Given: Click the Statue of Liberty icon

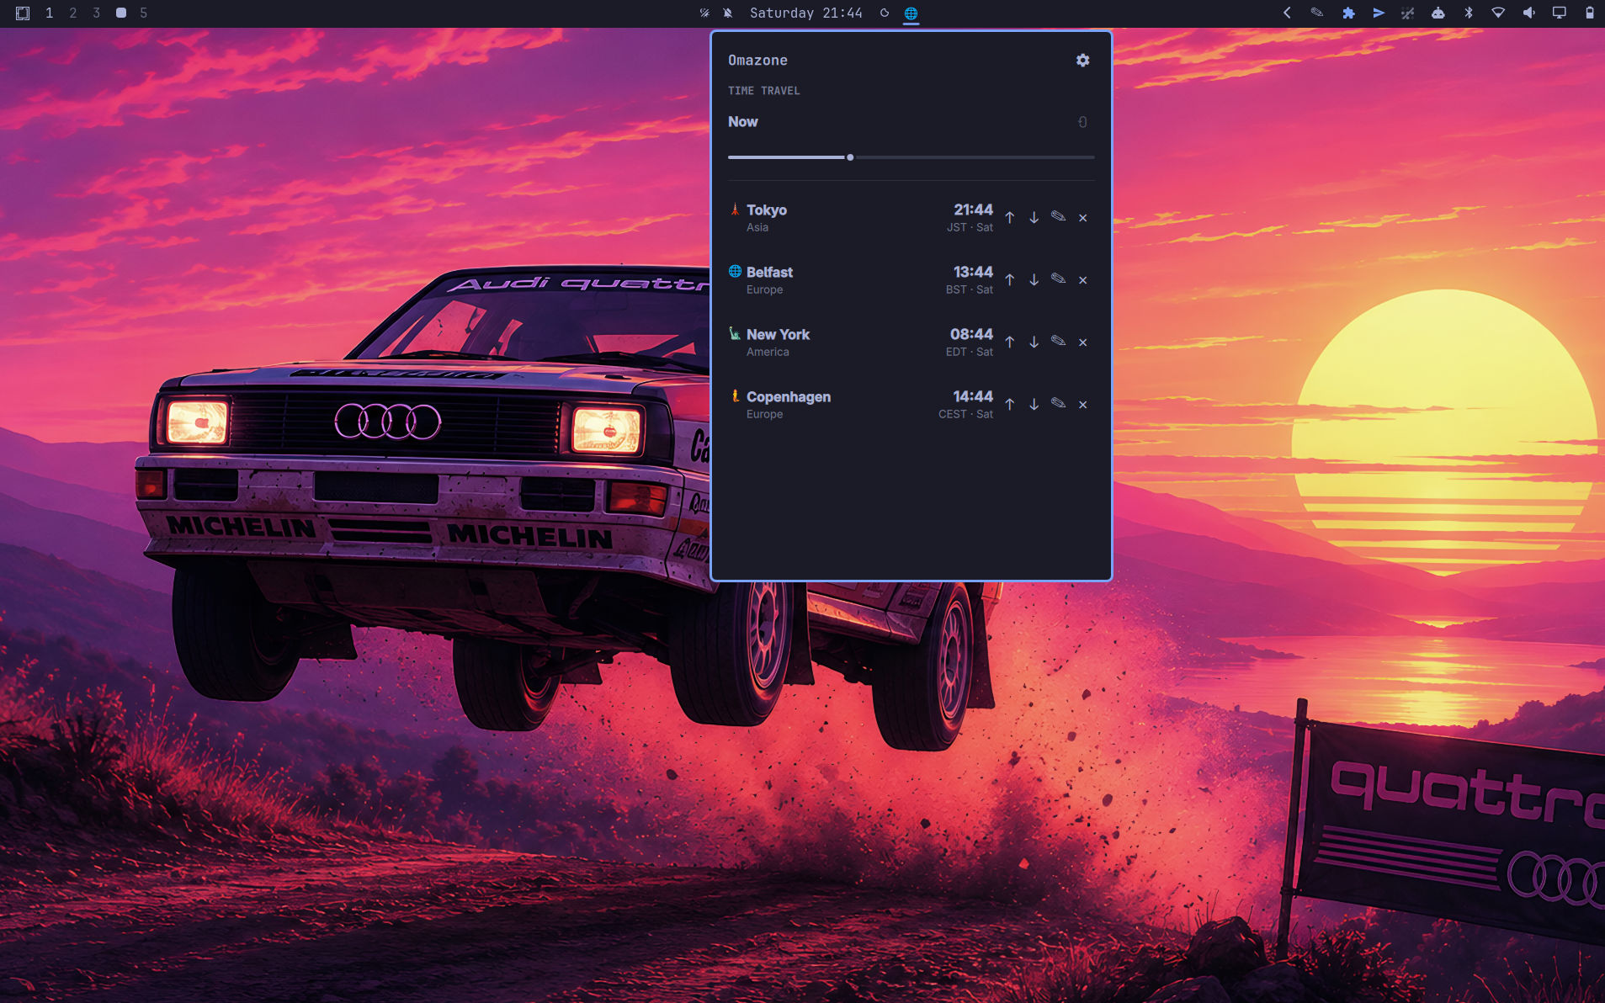Looking at the screenshot, I should point(735,333).
